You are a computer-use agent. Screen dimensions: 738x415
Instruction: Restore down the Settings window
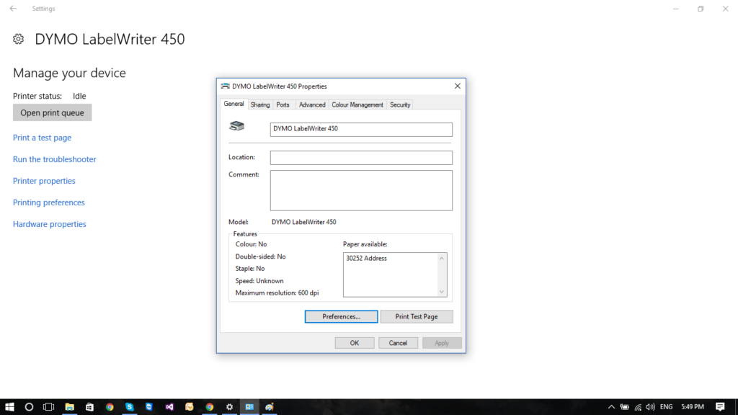point(701,9)
